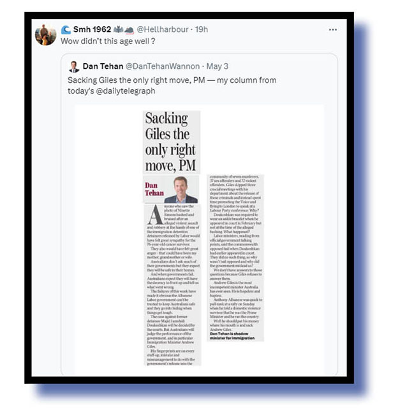Viewport: 398px width, 408px height.
Task: Click the bold "shadow minister for immigration" footer line
Action: tap(232, 336)
